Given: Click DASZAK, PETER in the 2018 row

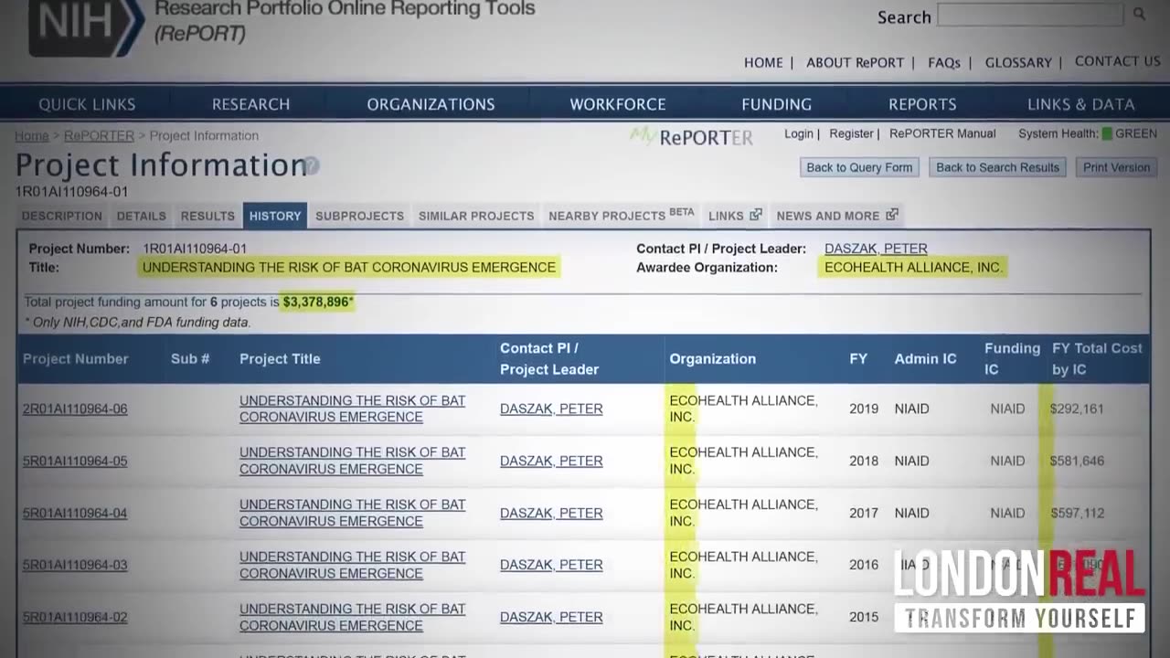Looking at the screenshot, I should coord(551,461).
